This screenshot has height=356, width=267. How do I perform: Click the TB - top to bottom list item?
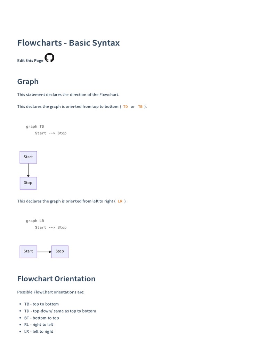pos(41,304)
